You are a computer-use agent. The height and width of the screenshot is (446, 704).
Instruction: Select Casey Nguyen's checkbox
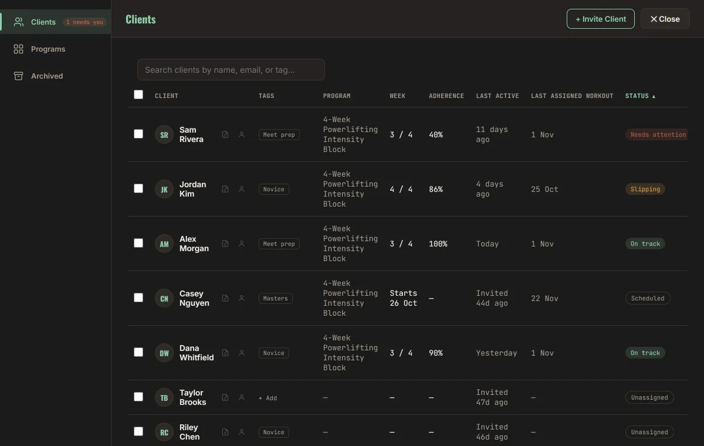click(x=138, y=298)
